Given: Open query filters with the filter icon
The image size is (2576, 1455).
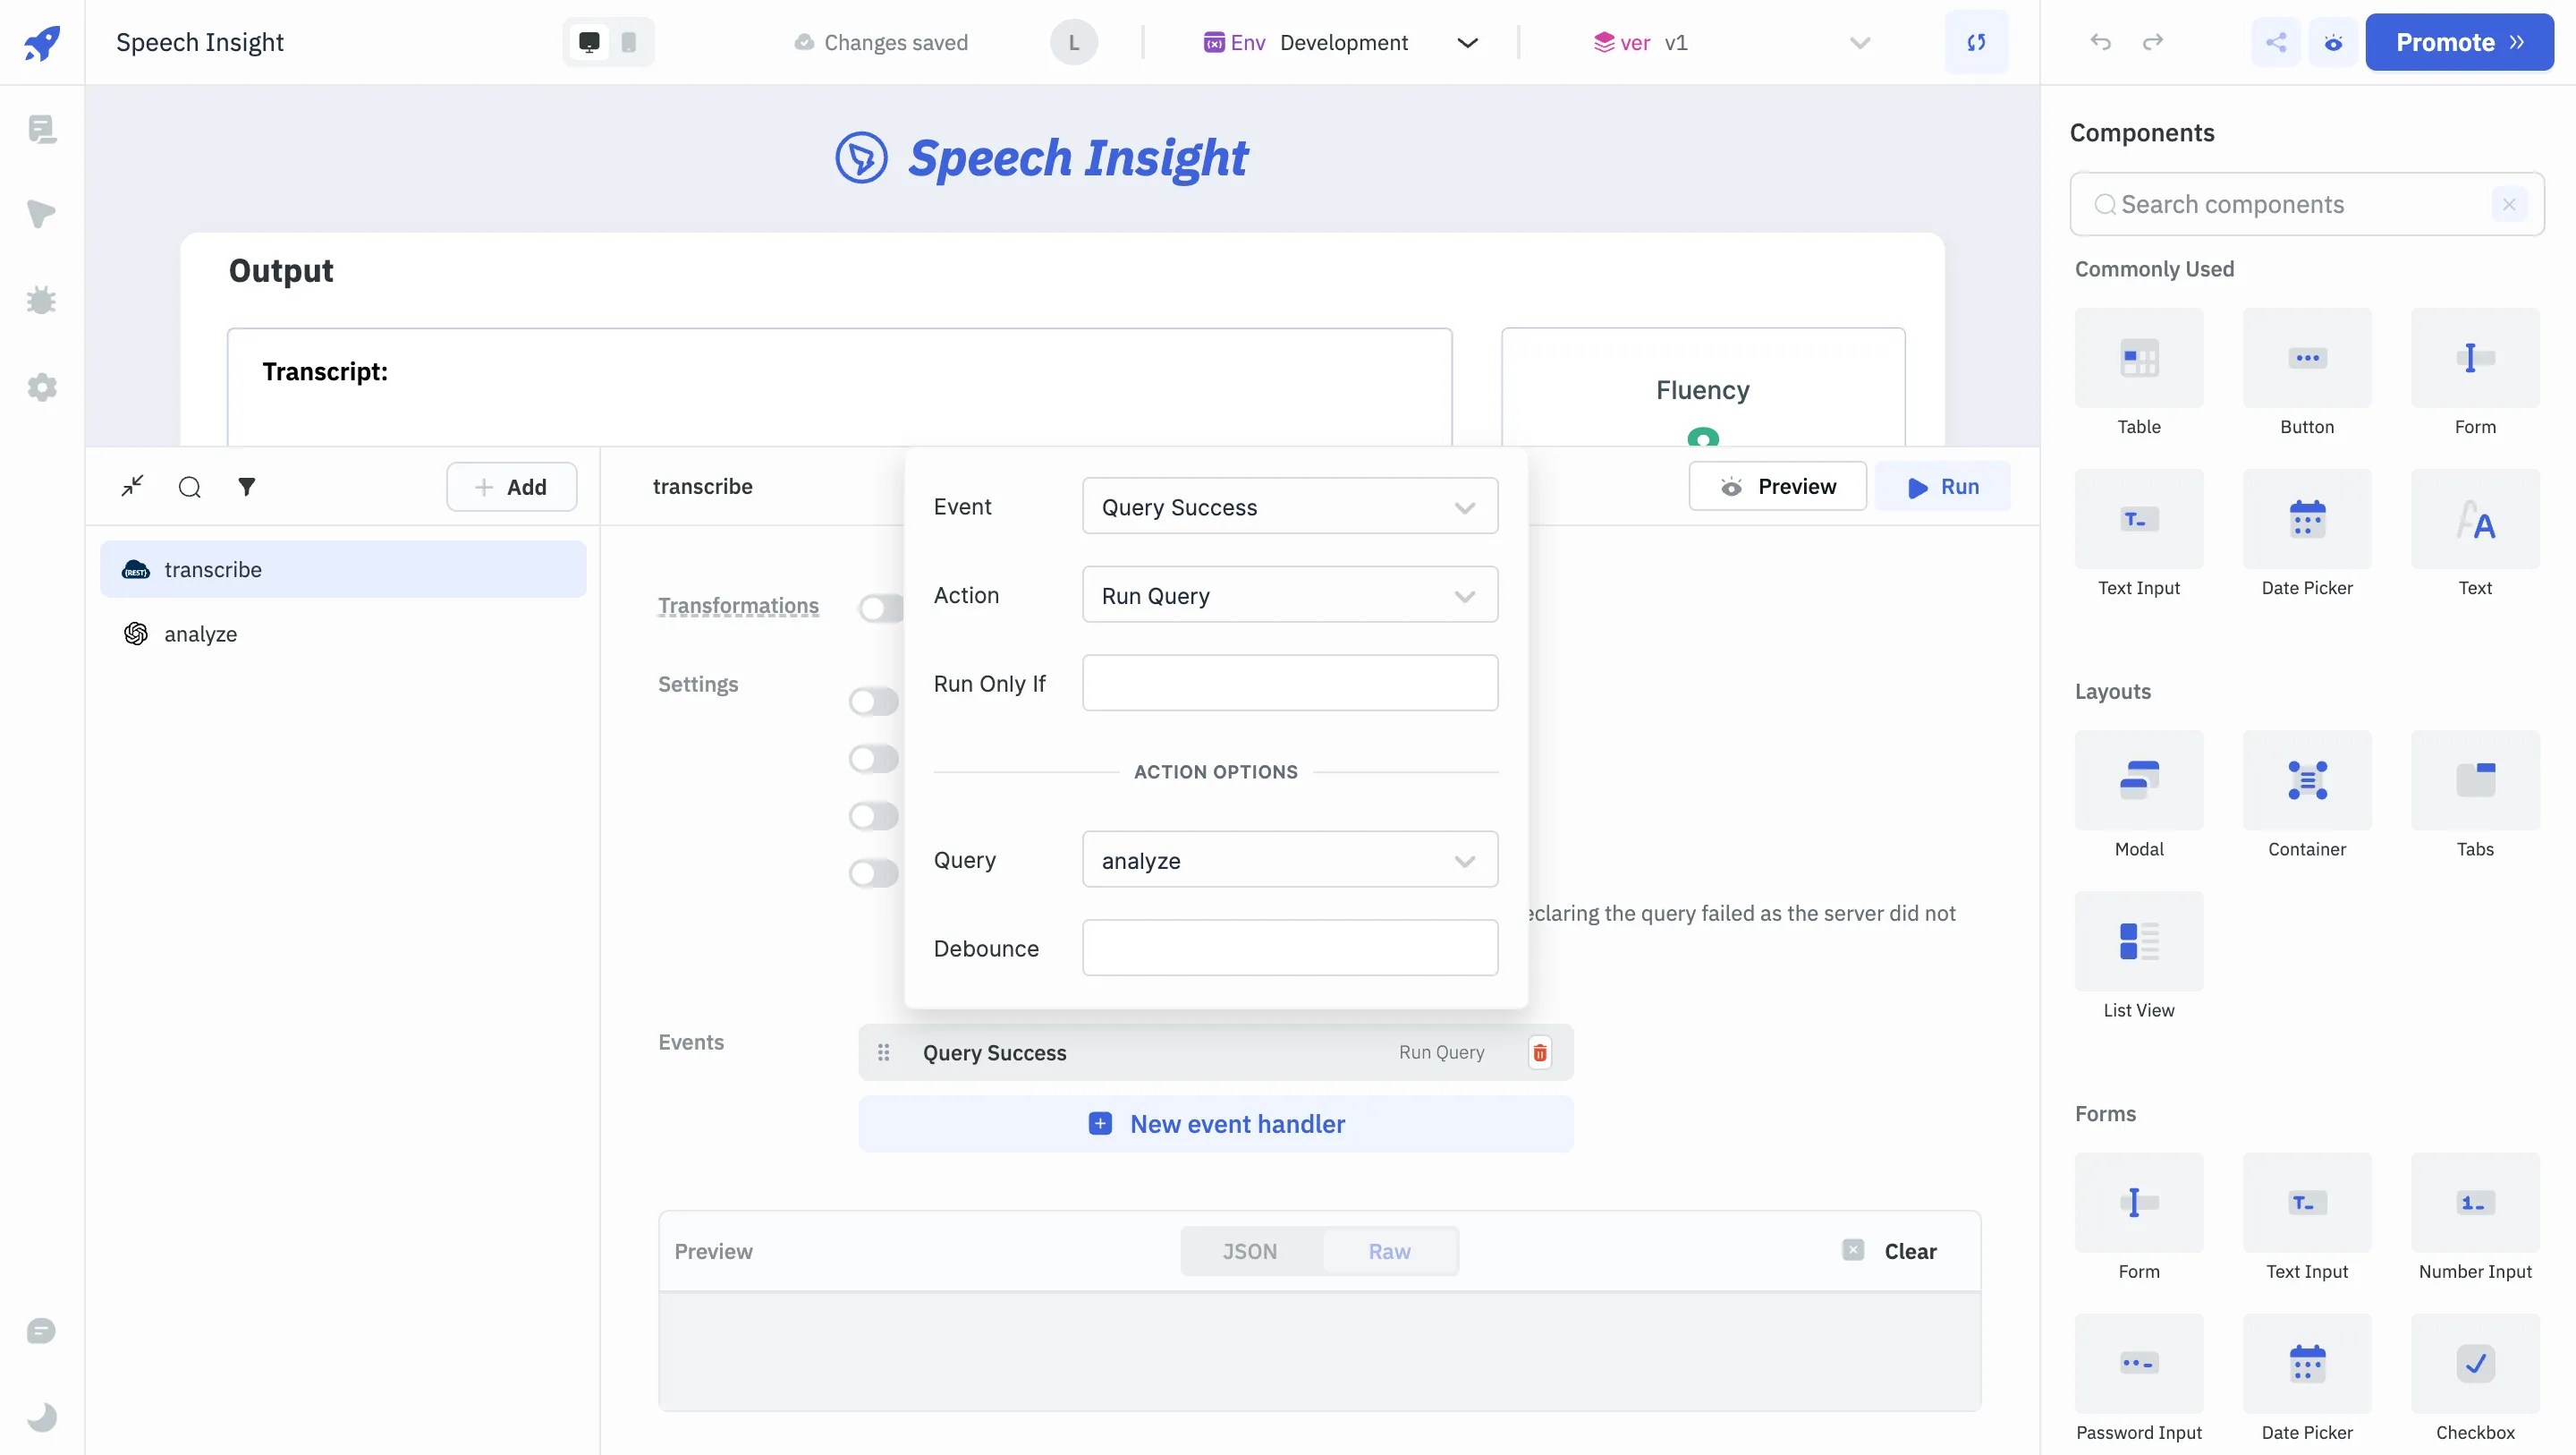Looking at the screenshot, I should point(247,488).
